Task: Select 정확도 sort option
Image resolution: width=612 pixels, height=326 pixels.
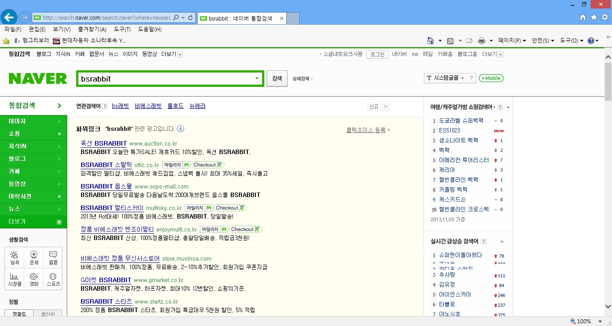Action: (x=19, y=314)
